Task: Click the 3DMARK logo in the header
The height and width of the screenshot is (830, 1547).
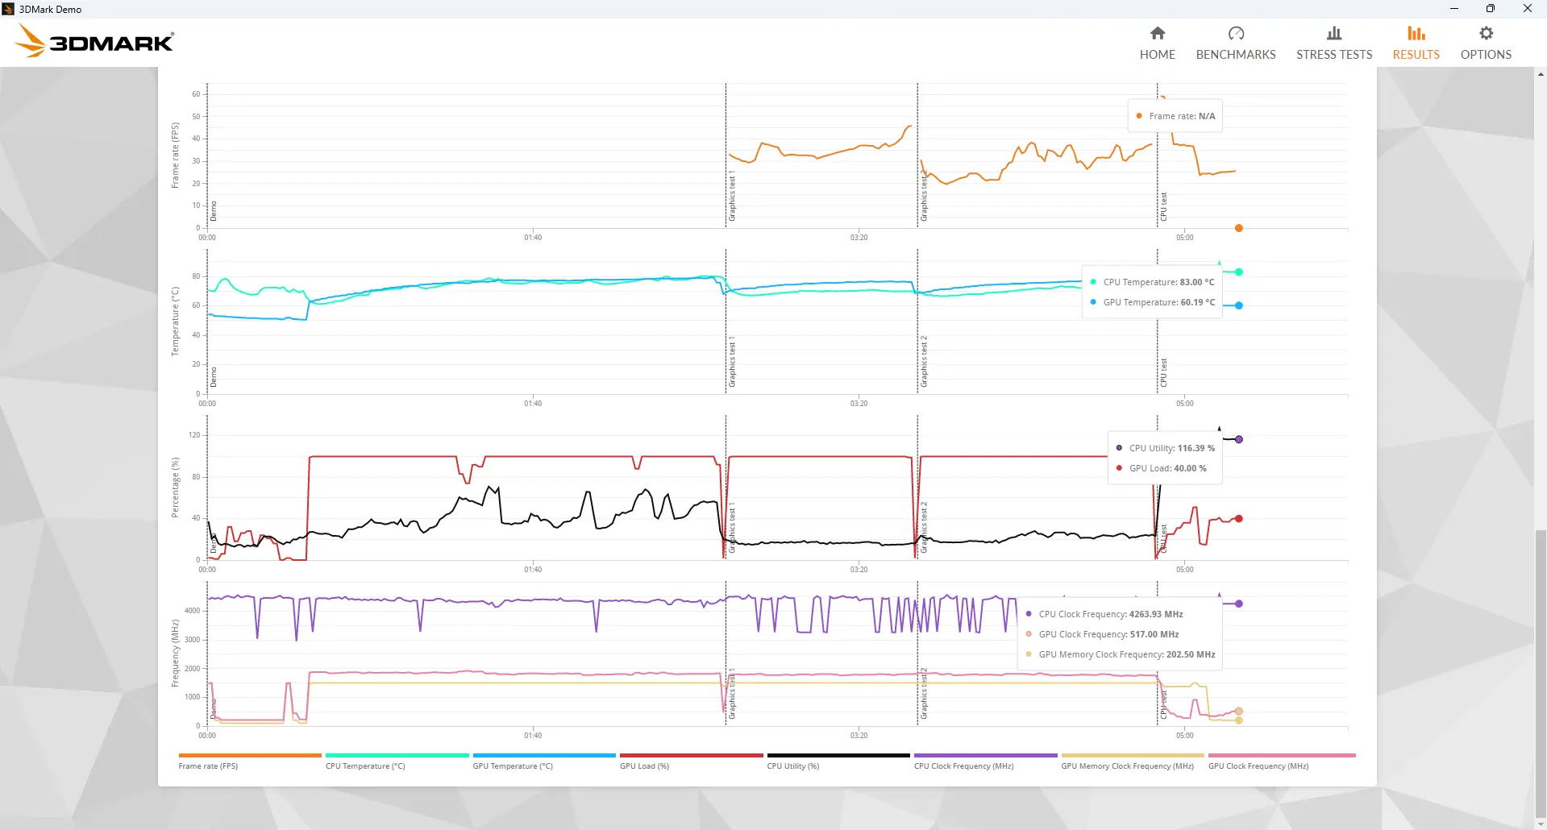Action: pyautogui.click(x=94, y=41)
